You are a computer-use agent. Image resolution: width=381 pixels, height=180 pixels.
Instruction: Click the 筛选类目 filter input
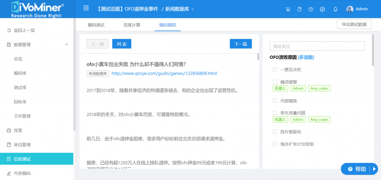coord(317,46)
